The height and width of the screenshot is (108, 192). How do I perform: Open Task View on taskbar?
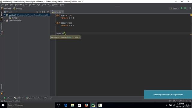58,105
